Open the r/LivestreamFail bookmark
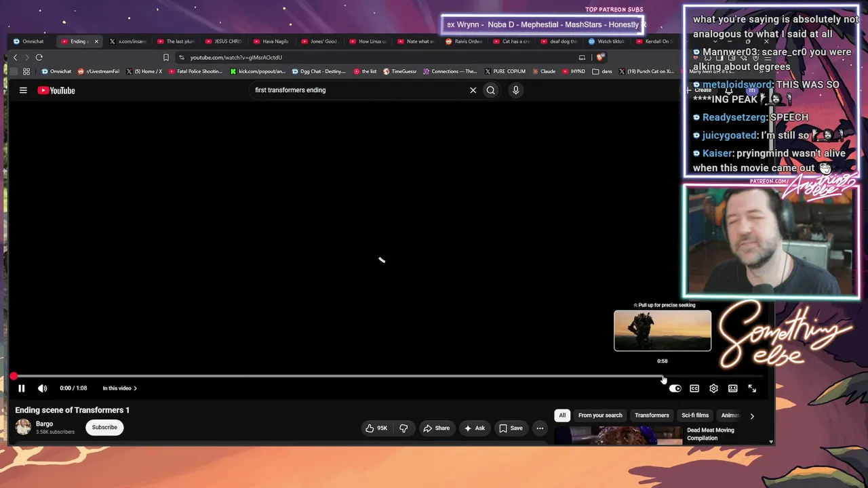868x488 pixels. point(99,71)
